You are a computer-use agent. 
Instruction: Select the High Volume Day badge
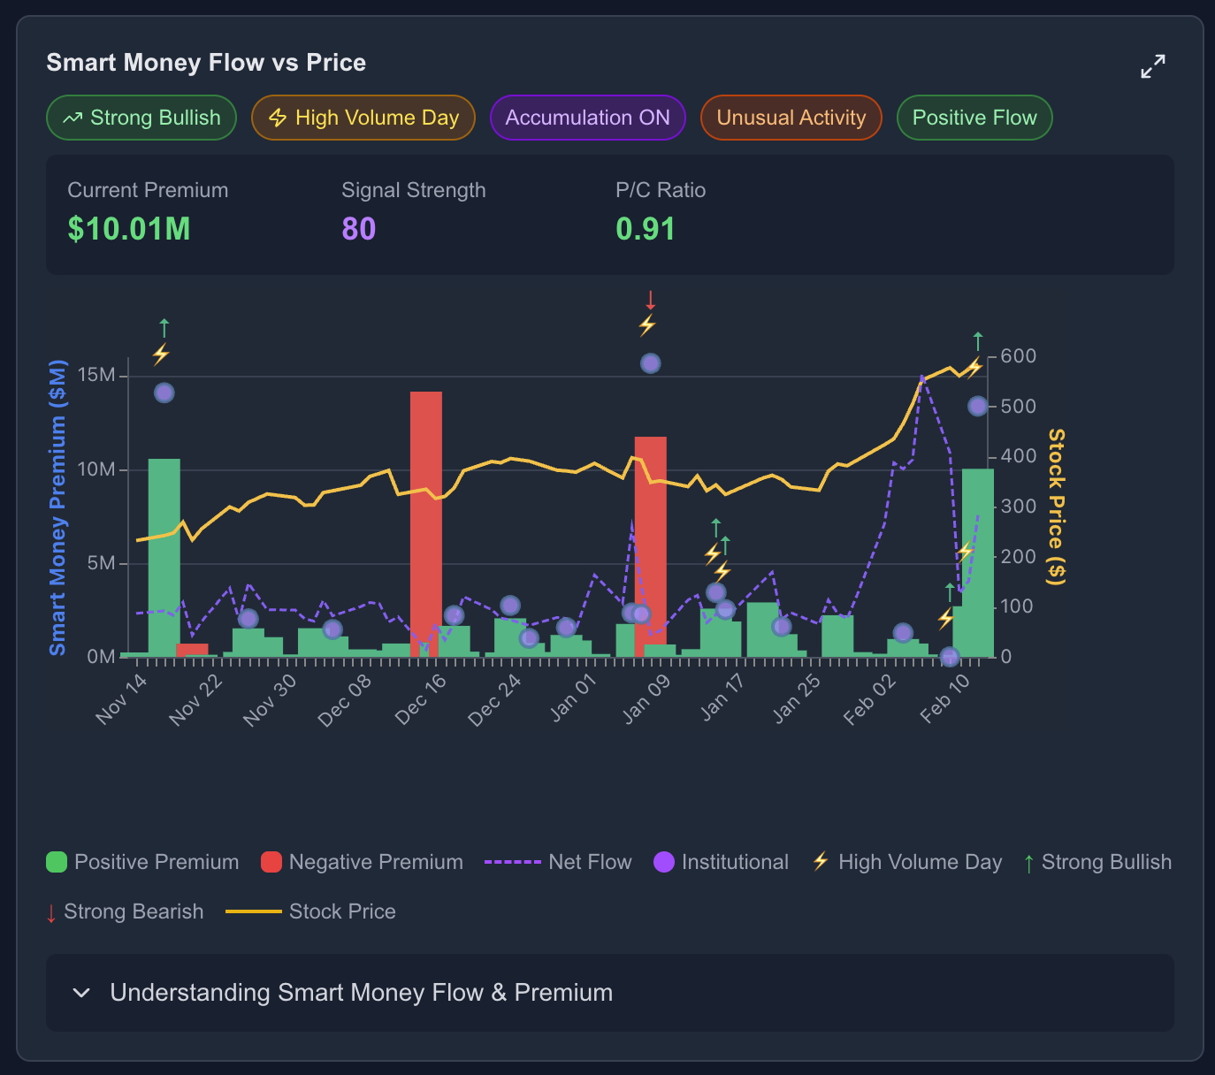[363, 117]
